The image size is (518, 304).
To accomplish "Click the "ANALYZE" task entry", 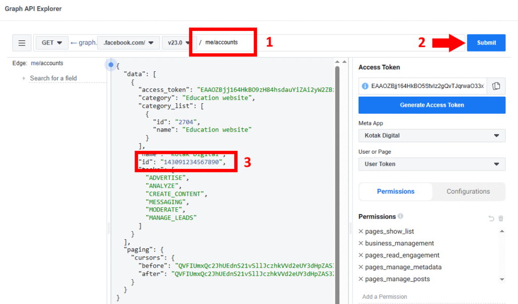I will coord(162,186).
